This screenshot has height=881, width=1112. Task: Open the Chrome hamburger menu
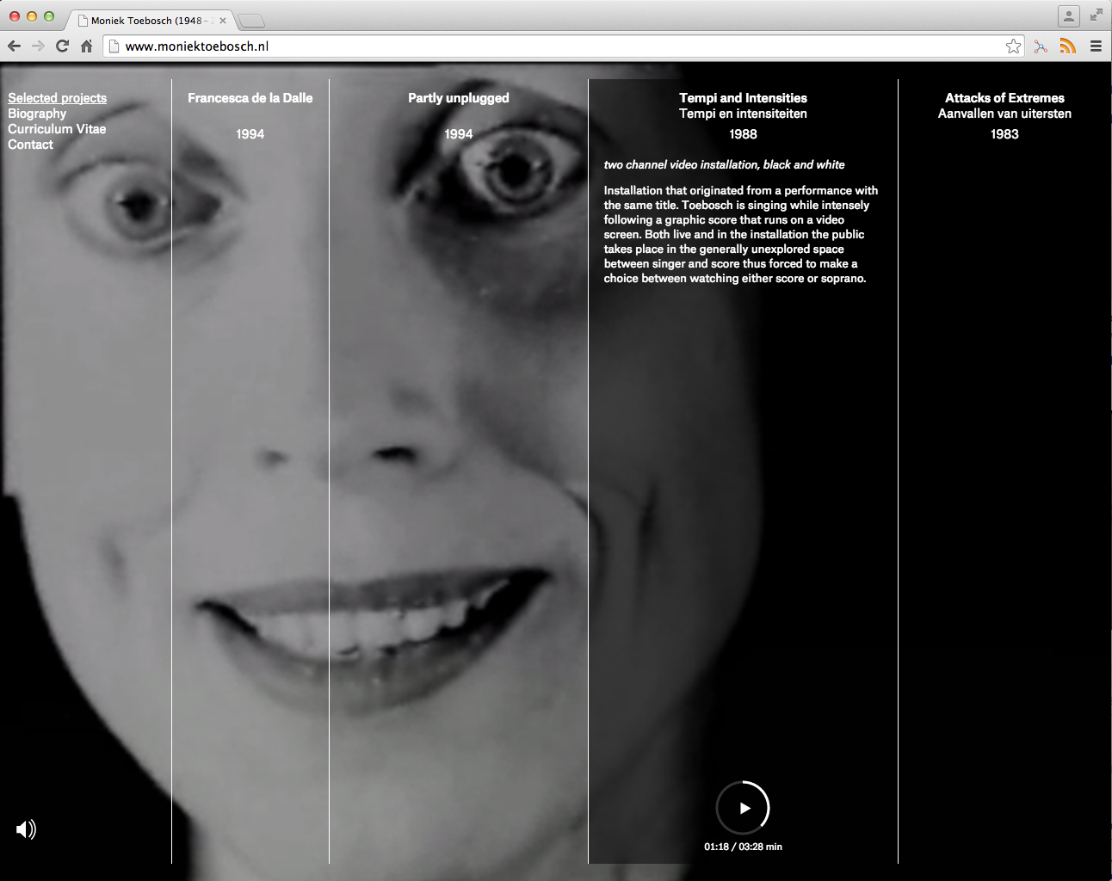(1096, 46)
